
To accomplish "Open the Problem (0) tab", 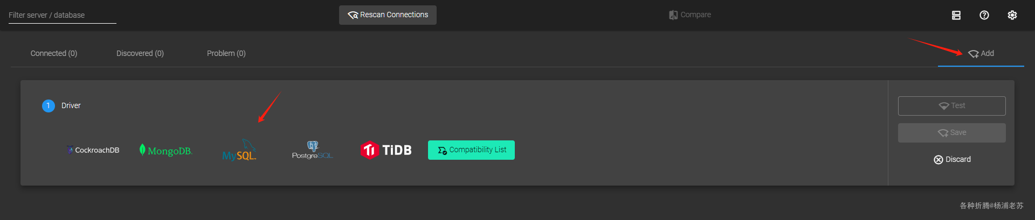I will [226, 53].
